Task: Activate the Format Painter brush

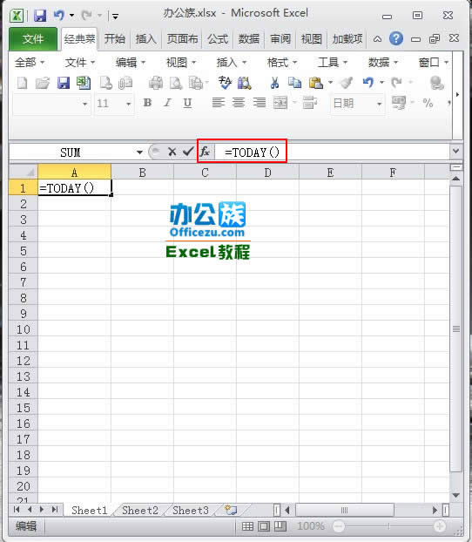Action: pos(346,83)
